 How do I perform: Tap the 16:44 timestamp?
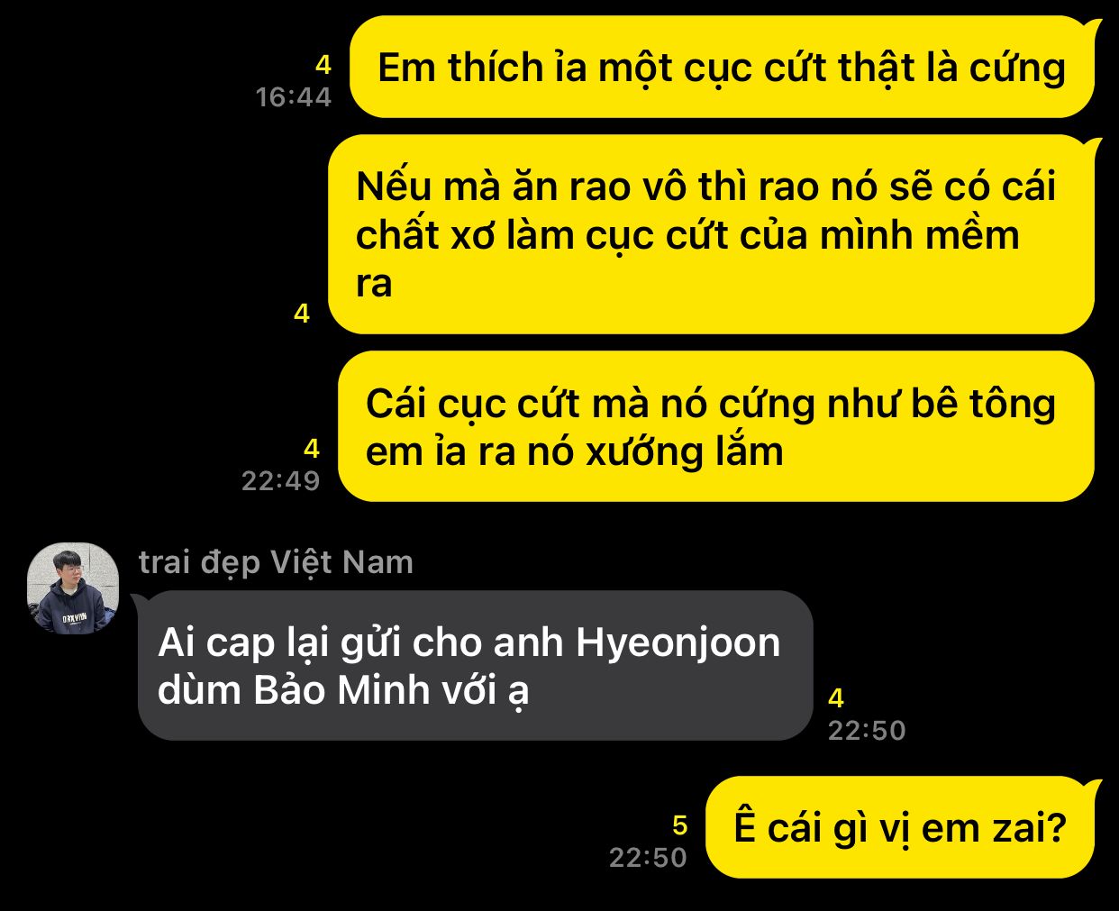(x=294, y=96)
